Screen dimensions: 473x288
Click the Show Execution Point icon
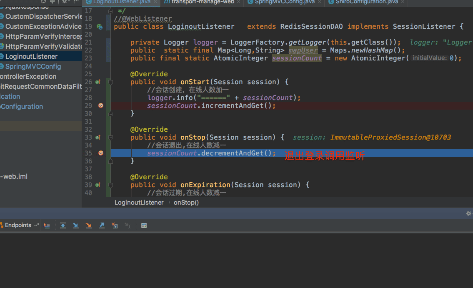pyautogui.click(x=47, y=225)
